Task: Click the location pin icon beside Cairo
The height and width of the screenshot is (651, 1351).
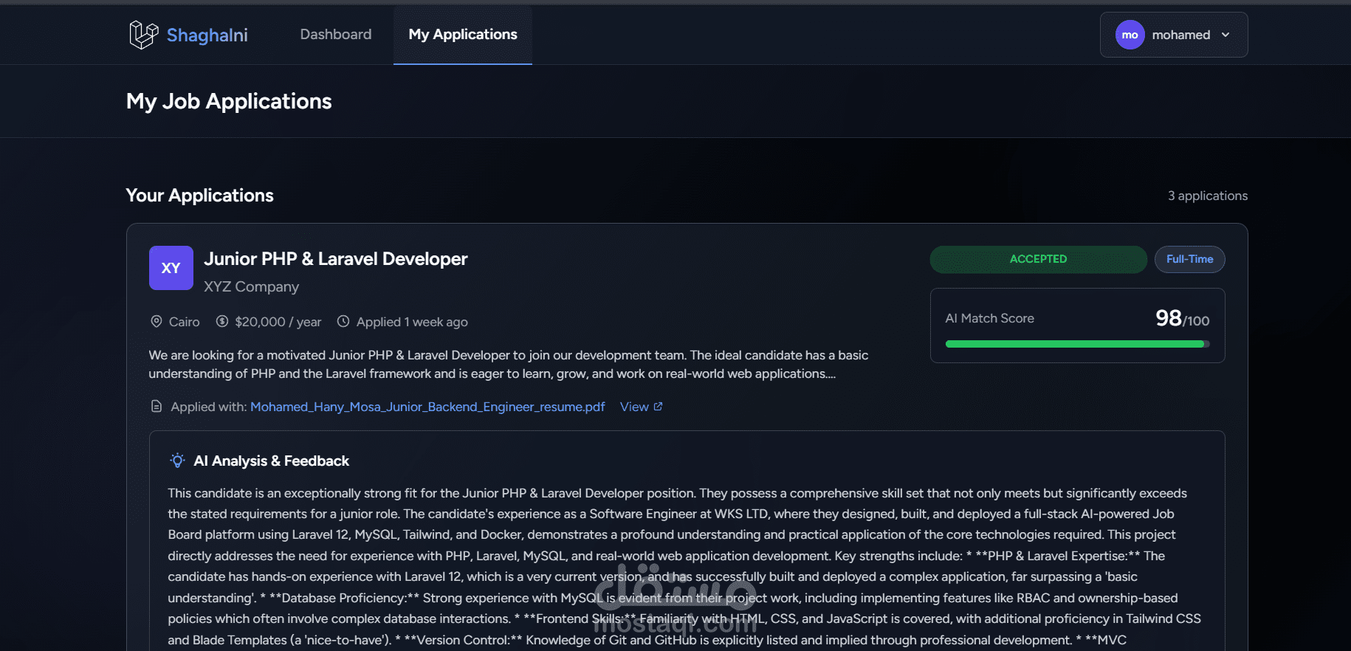Action: click(x=156, y=322)
